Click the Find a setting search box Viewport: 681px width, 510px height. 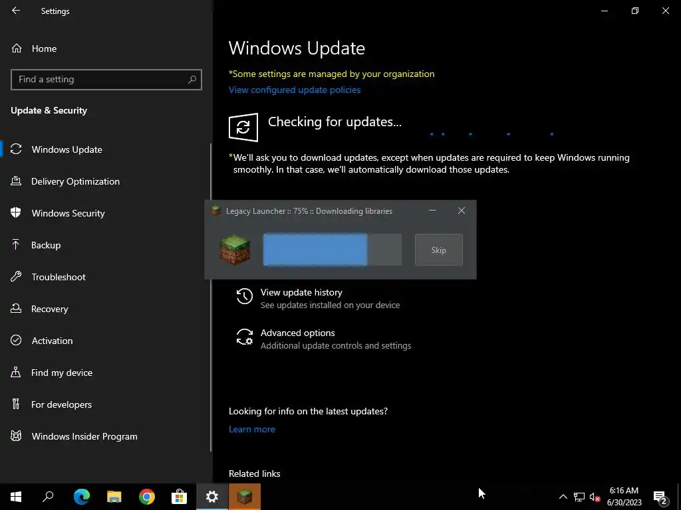click(106, 80)
